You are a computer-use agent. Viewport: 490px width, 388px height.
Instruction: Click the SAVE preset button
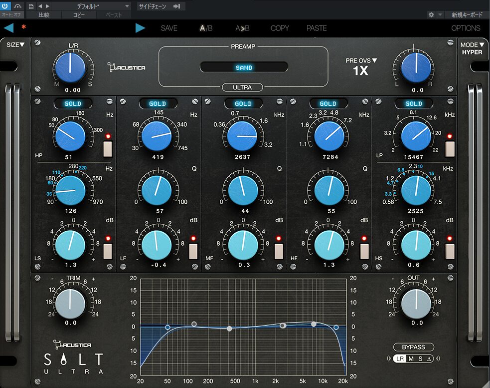click(x=169, y=28)
